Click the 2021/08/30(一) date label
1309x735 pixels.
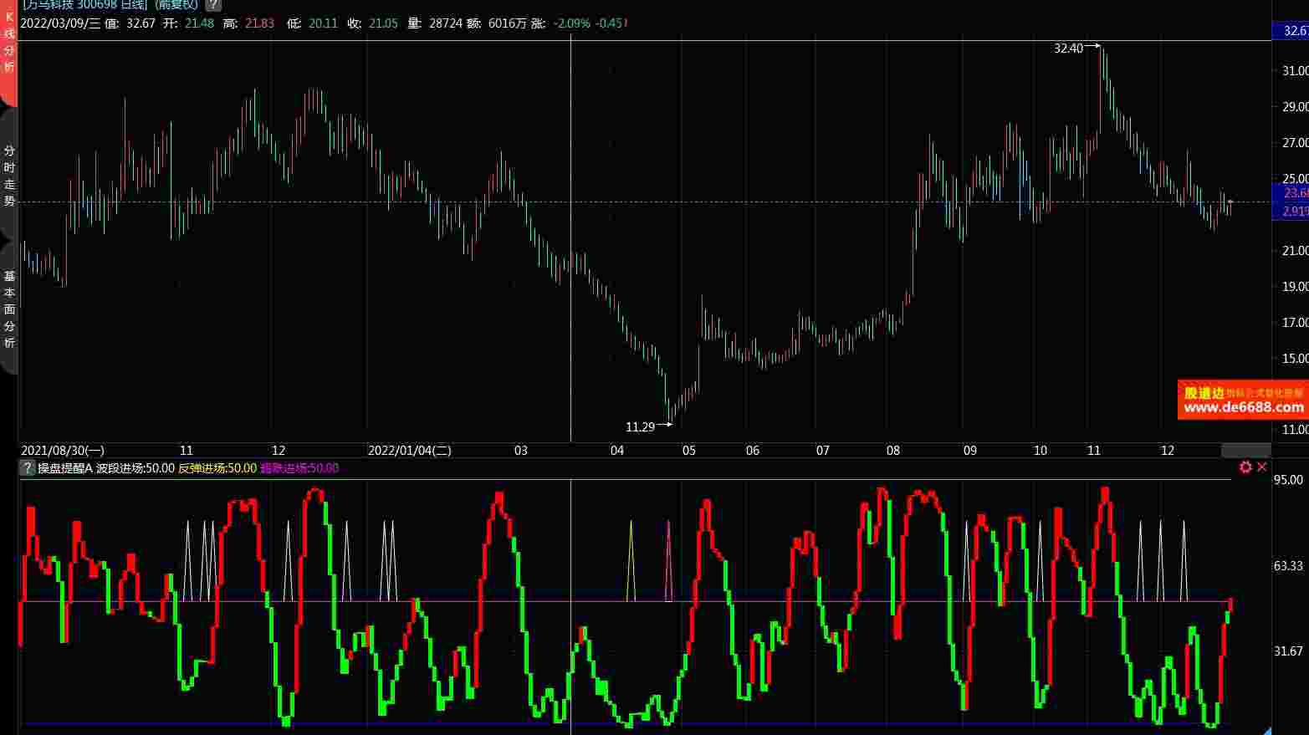click(63, 450)
